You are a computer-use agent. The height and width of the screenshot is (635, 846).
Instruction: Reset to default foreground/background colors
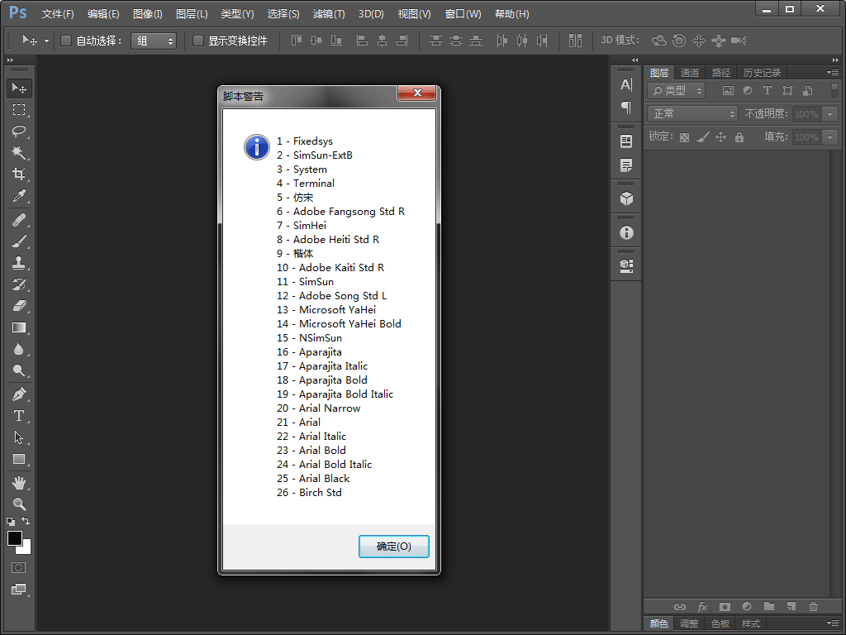pyautogui.click(x=11, y=522)
